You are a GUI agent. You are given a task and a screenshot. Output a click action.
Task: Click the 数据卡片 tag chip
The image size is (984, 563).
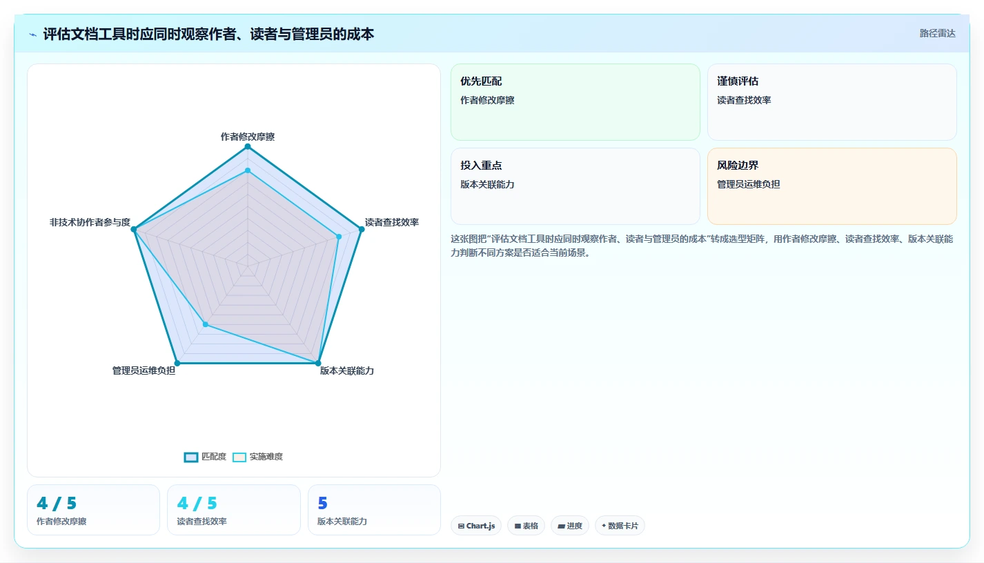click(620, 526)
